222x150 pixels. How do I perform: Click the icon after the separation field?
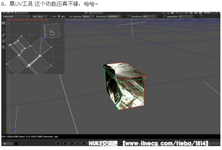pos(201,16)
